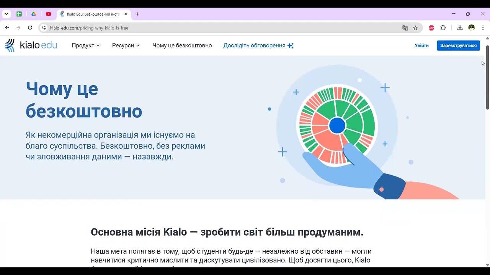Click the scrollbar down arrow
The image size is (490, 275).
click(487, 265)
